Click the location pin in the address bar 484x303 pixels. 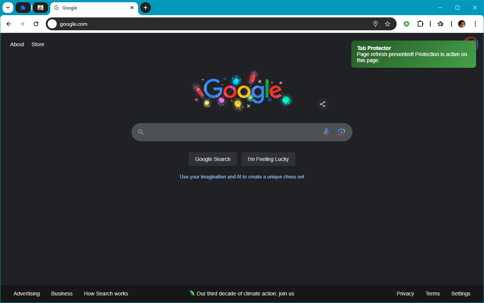pos(375,23)
